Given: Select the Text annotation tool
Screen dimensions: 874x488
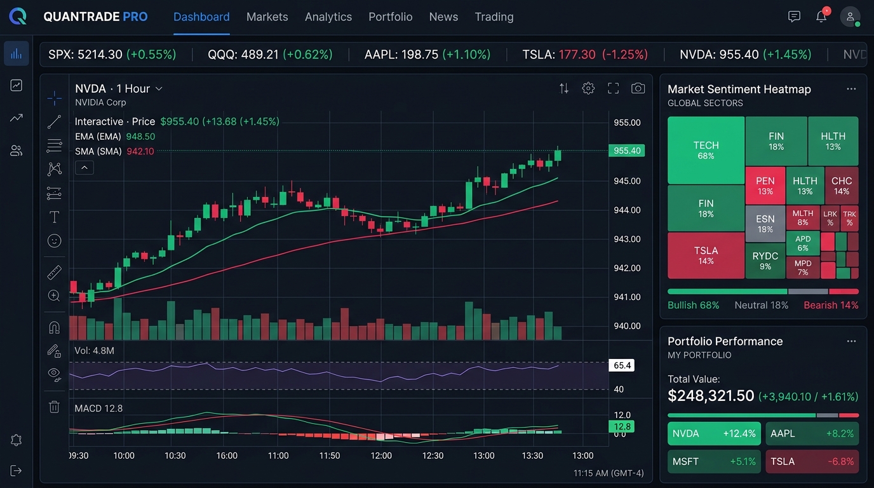Looking at the screenshot, I should coord(55,217).
